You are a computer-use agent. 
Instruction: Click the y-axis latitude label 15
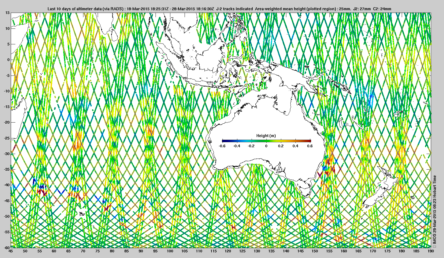point(7,13)
